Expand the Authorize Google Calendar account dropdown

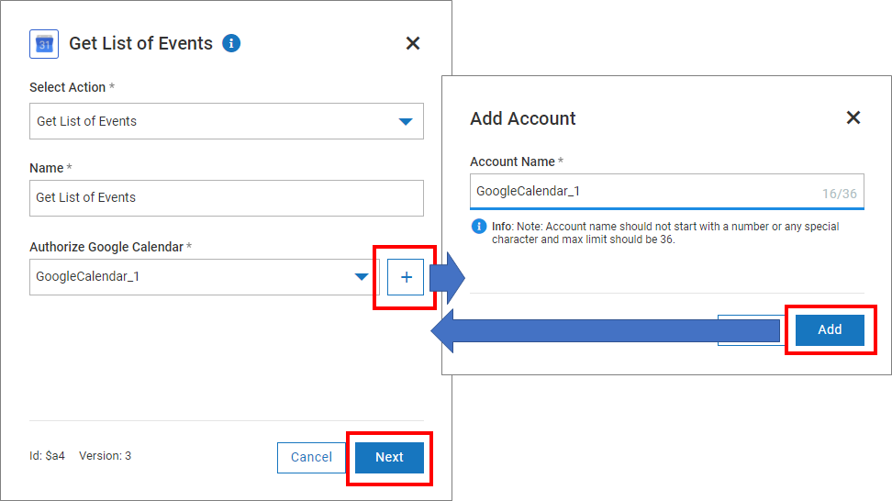coord(362,277)
